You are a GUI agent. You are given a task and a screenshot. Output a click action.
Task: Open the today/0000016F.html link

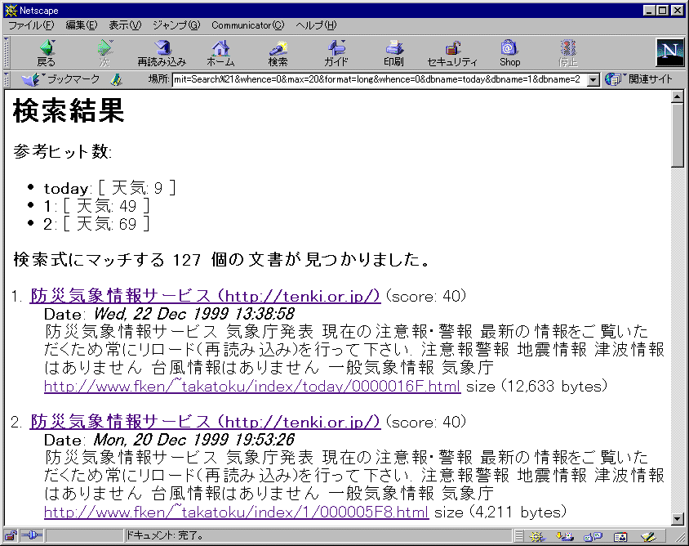click(252, 387)
